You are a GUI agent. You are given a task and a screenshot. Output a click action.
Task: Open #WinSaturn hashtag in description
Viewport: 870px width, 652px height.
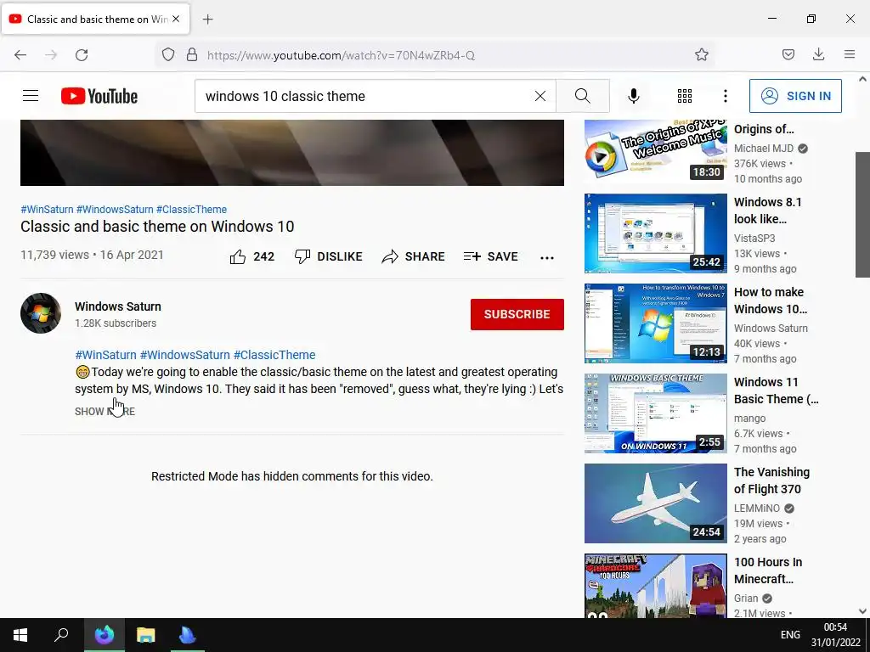click(x=105, y=355)
